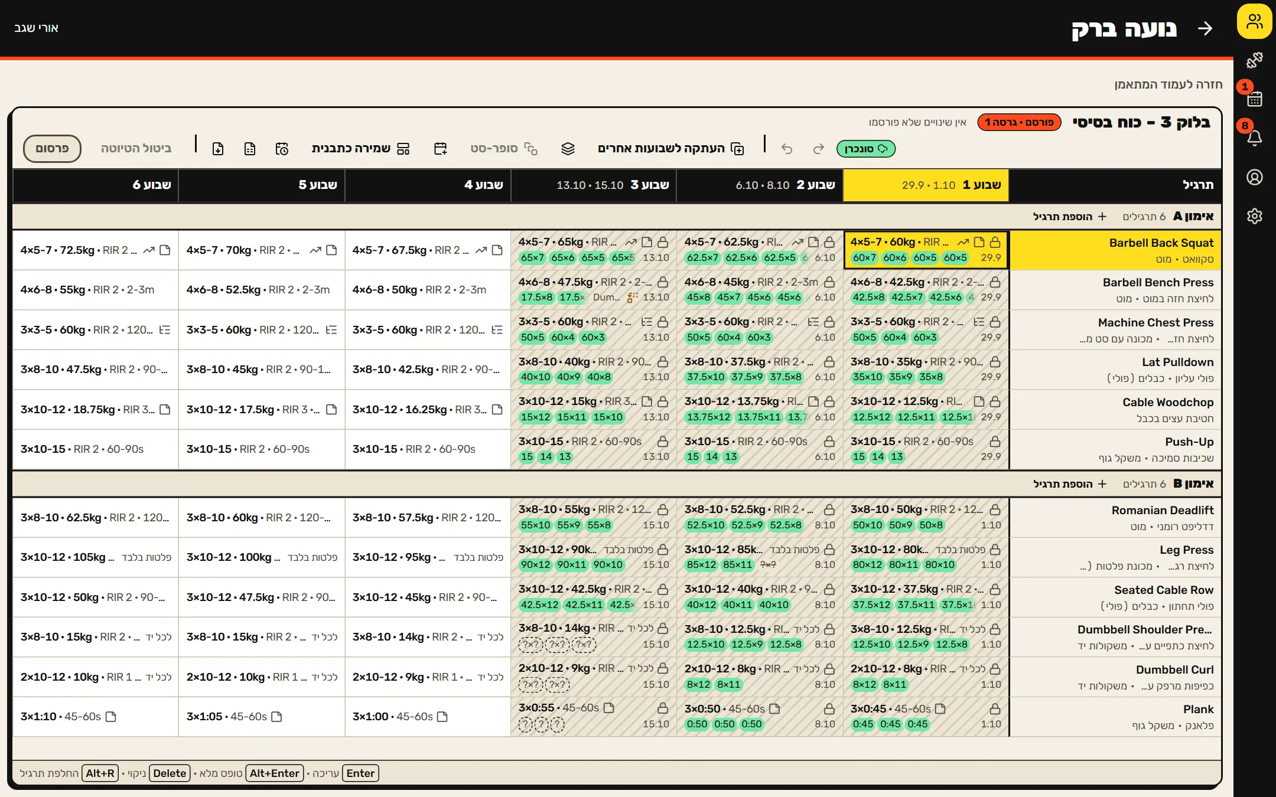Viewport: 1276px width, 797px height.
Task: Toggle lock on Barbell Back Squat week 1
Action: (x=995, y=242)
